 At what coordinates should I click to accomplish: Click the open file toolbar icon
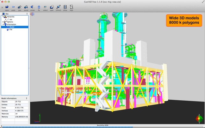(7, 7)
